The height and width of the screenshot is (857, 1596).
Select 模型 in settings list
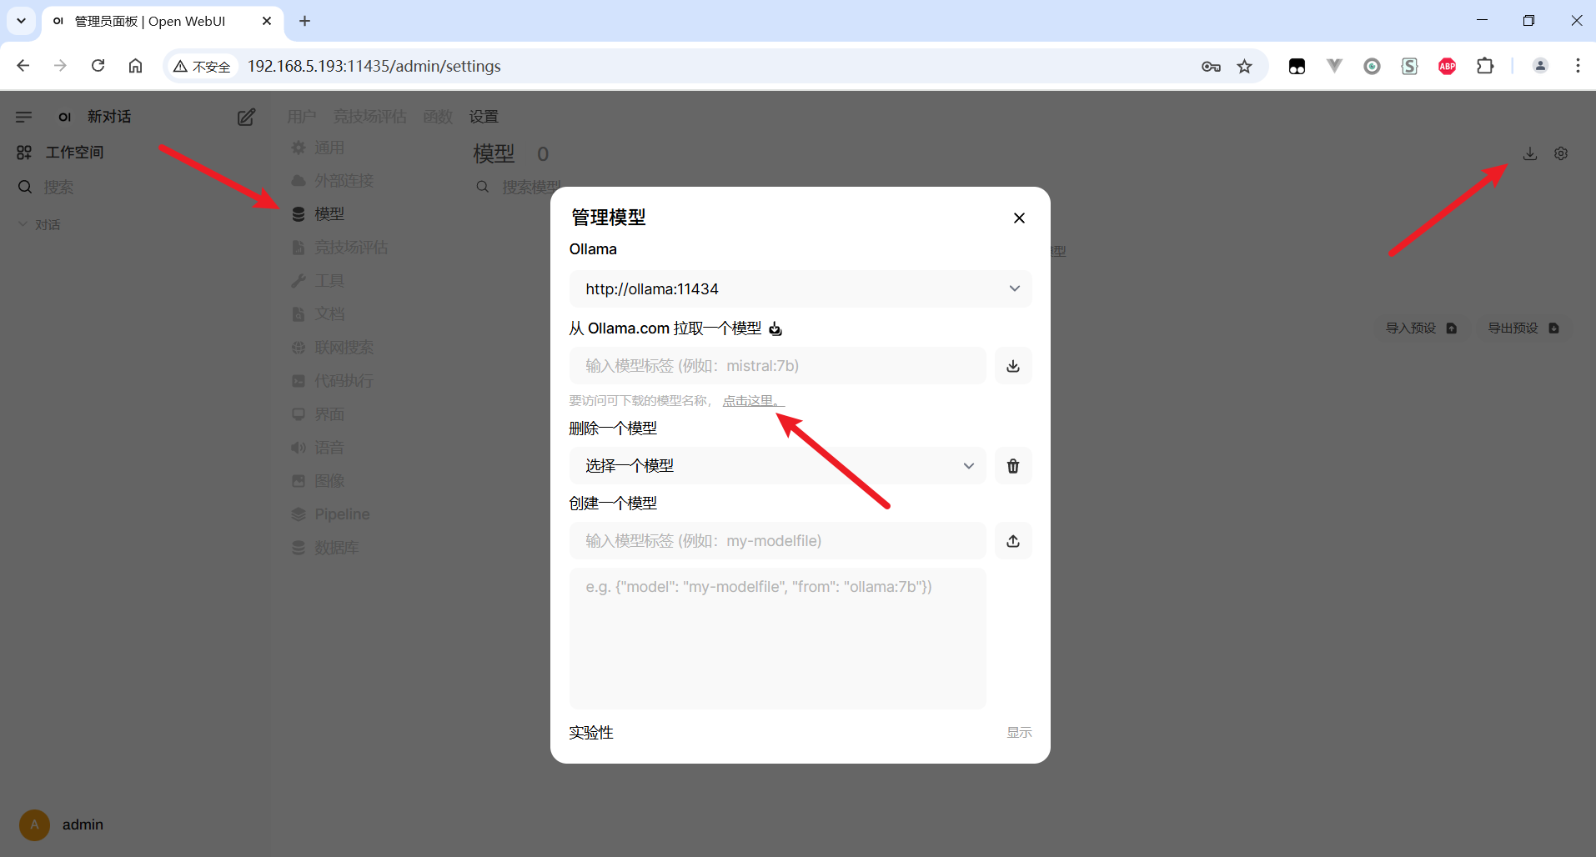point(318,214)
